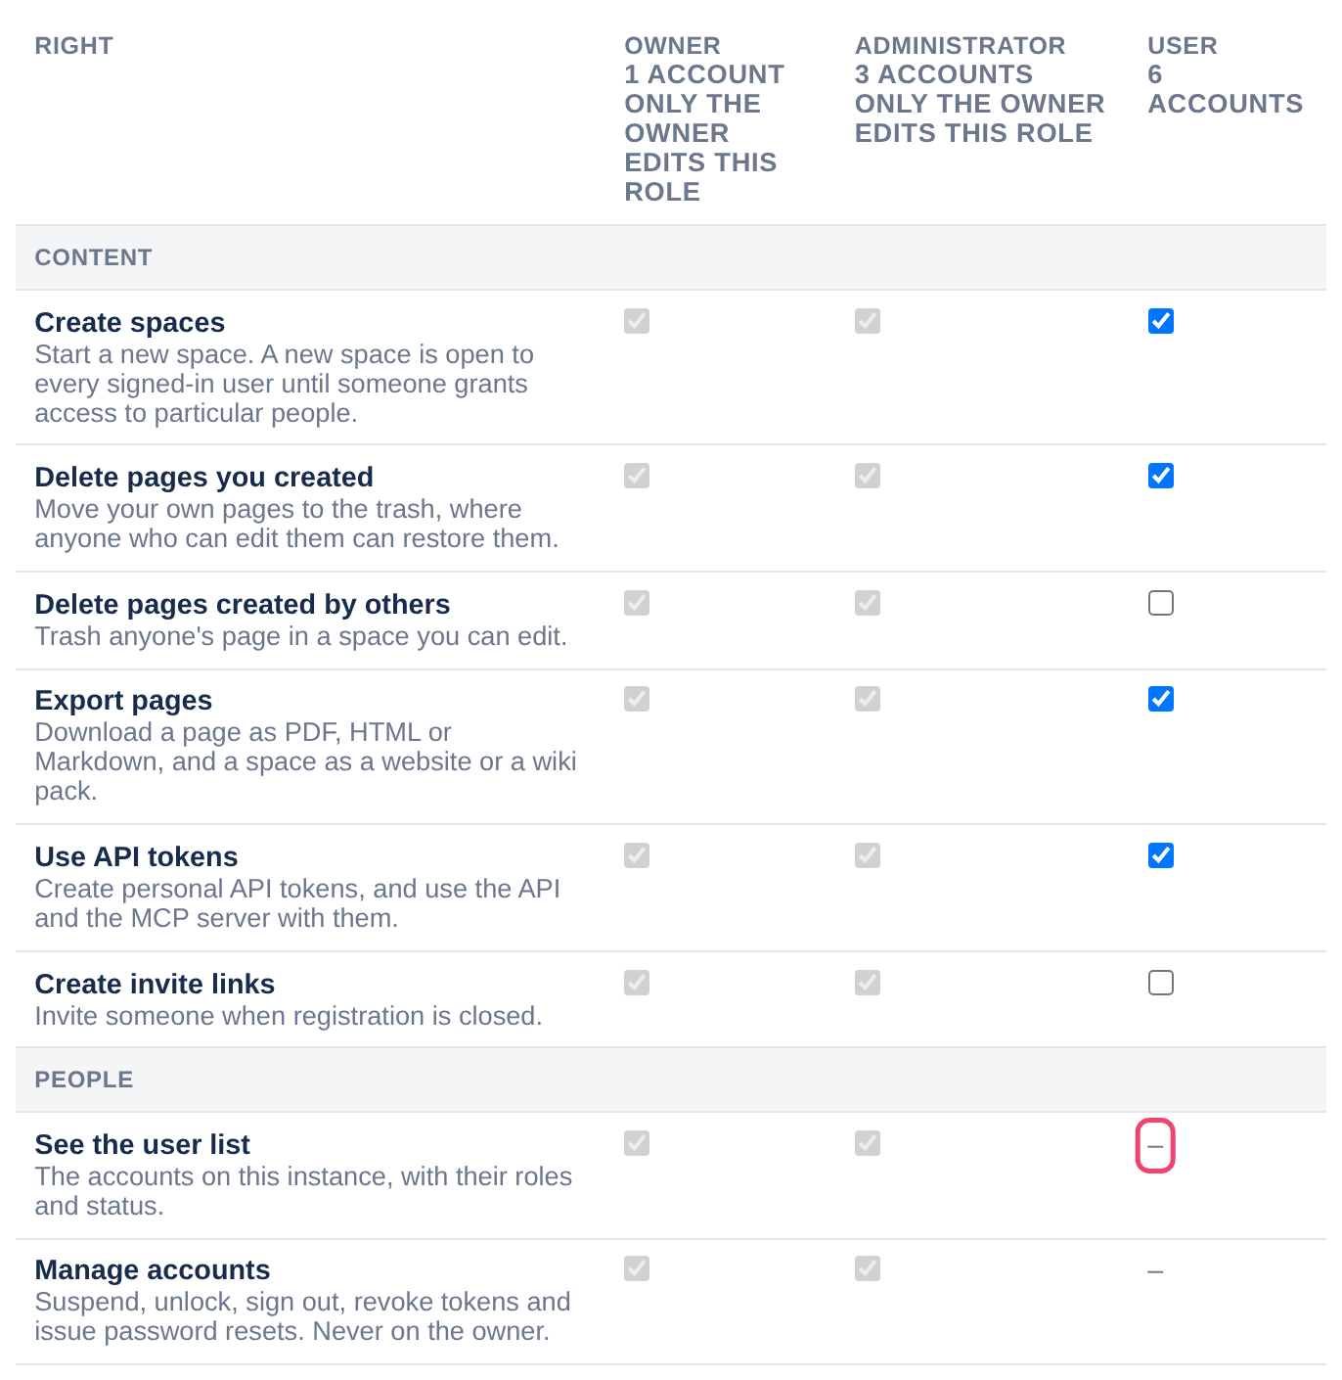Click the ADMINISTRATOR column header
Viewport: 1342px width, 1380px height.
[979, 89]
